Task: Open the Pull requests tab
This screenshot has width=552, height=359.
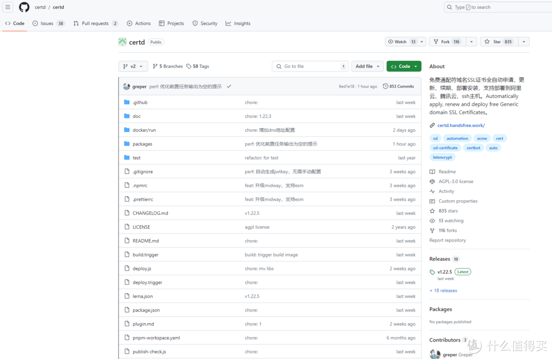Action: tap(95, 23)
